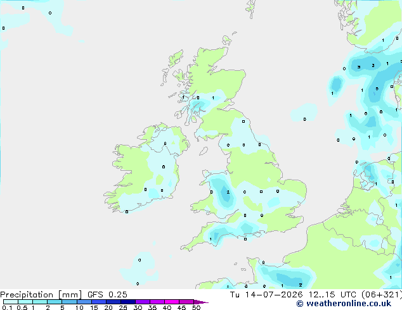Click the 20–25 mm dark blue swatch
Viewport: 402px width, 310px height.
(x=113, y=302)
